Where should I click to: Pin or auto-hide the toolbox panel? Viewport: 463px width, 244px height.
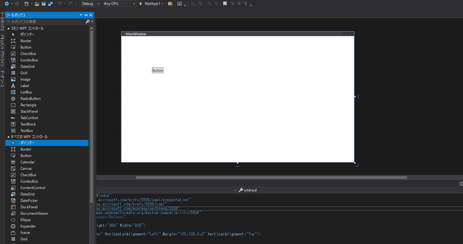(86, 15)
